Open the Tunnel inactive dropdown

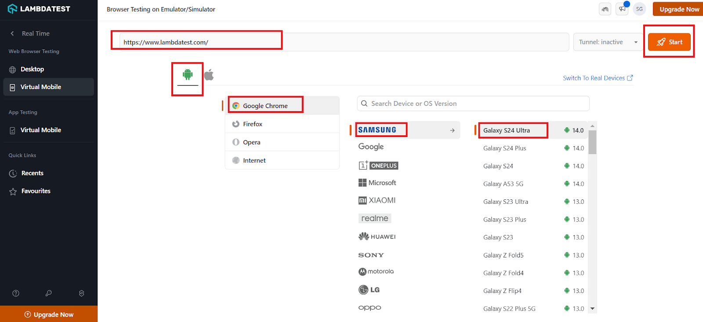click(x=608, y=42)
